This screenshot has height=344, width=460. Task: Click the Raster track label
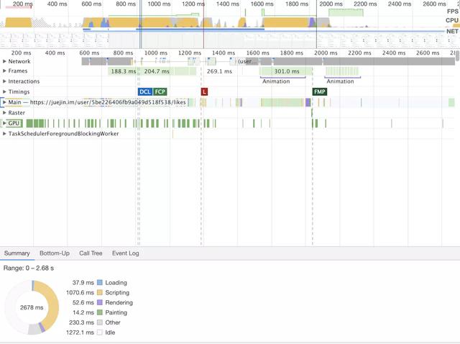tap(17, 113)
